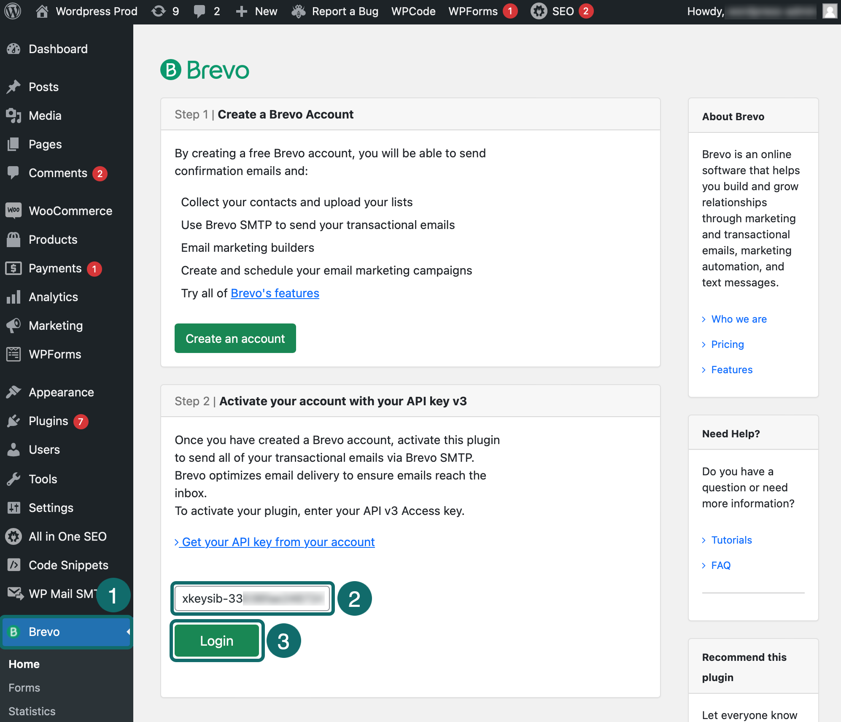Switch to the Home tab under Brevo
The image size is (841, 722).
pyautogui.click(x=24, y=664)
